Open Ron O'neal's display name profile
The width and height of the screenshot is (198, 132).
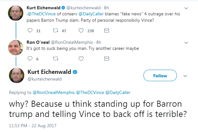(x=38, y=42)
